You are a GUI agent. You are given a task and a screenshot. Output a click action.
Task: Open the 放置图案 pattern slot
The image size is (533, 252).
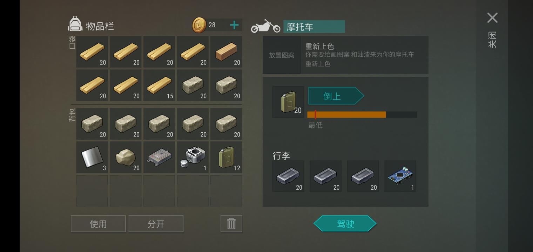(x=282, y=55)
